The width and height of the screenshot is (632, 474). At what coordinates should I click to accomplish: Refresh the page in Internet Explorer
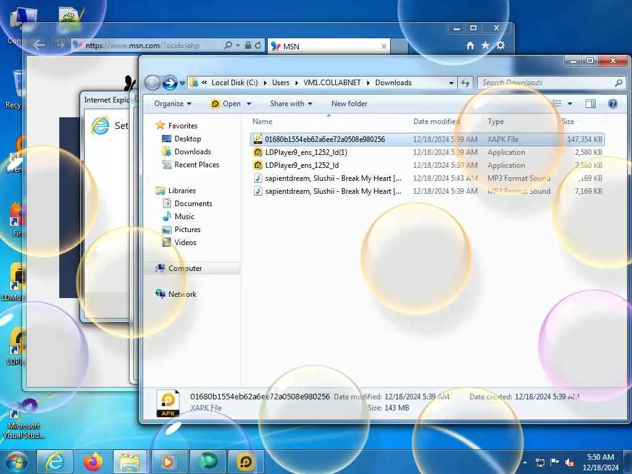point(258,46)
